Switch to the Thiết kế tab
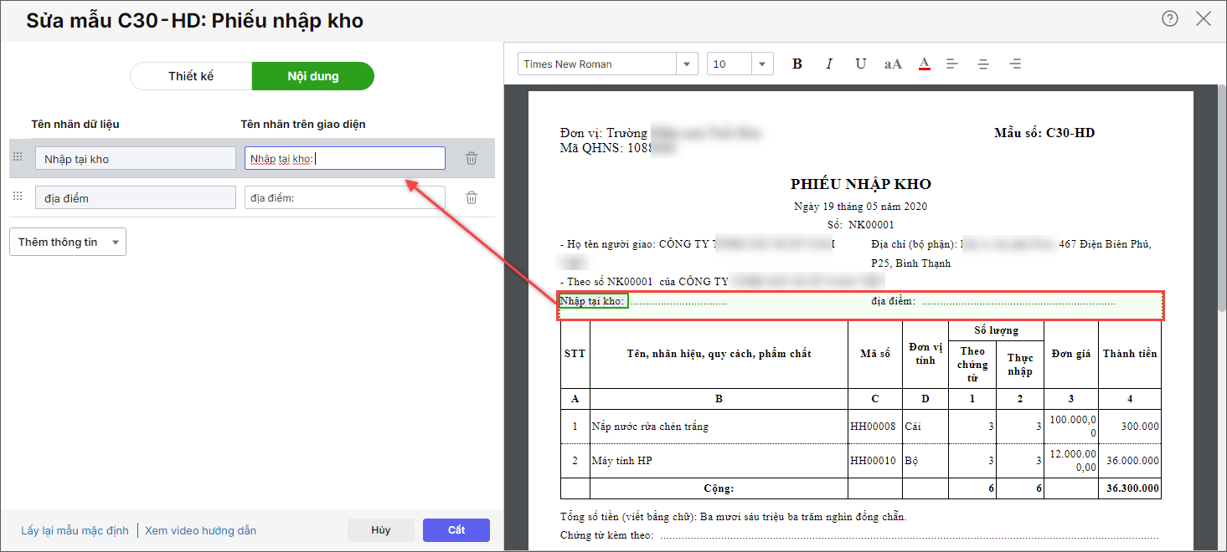Viewport: 1227px width, 552px height. 191,76
